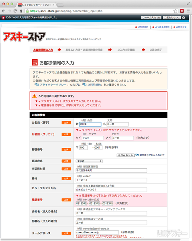
Task: Dismiss the form detection notification bar
Action: pyautogui.click(x=184, y=18)
